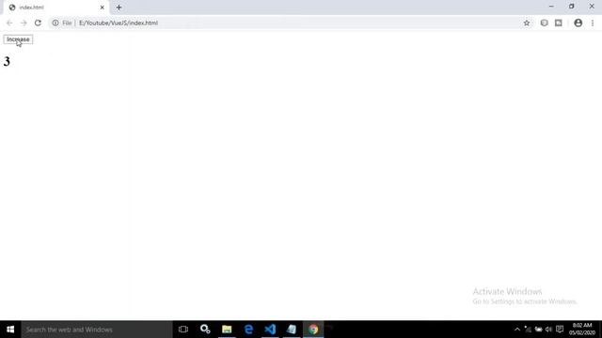
Task: Open the notepad-like taskbar app
Action: (292, 330)
